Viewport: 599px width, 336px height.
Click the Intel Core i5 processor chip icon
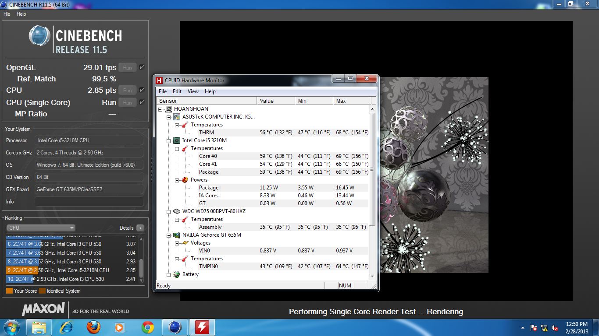(177, 140)
